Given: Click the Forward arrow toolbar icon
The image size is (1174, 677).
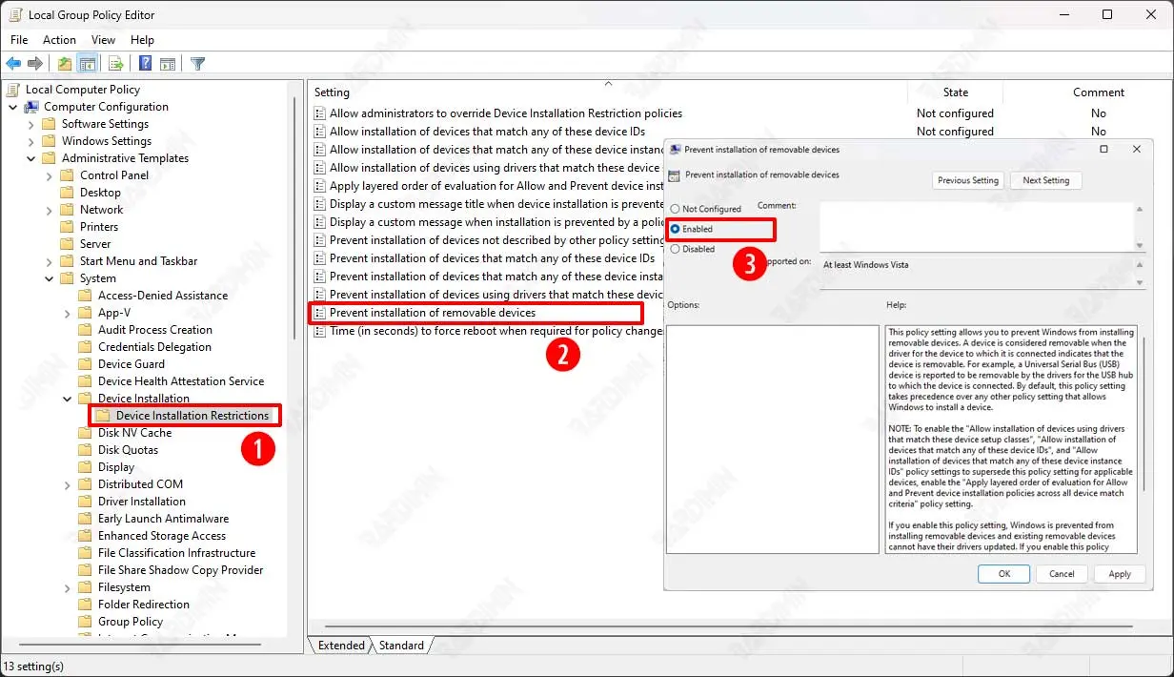Looking at the screenshot, I should click(x=35, y=64).
